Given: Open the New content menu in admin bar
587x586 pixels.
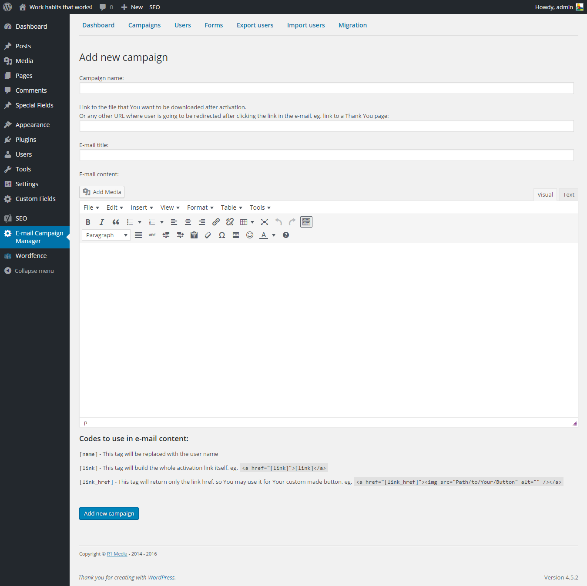Looking at the screenshot, I should [132, 7].
